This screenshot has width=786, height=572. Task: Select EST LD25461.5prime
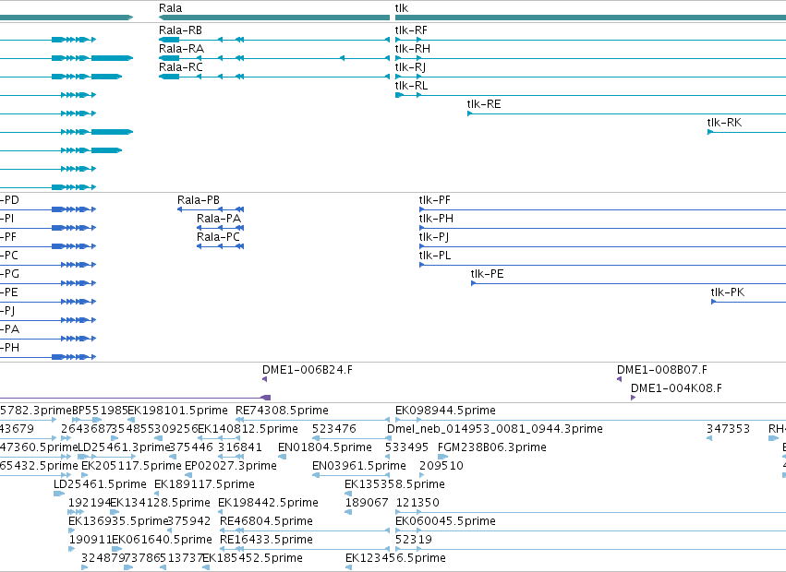point(100,485)
